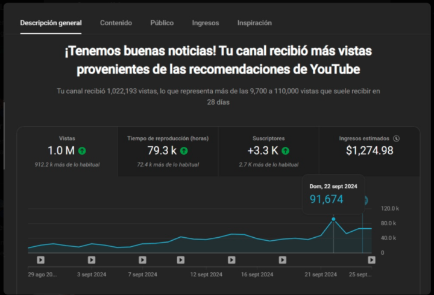Click the 12 sept 2024 axis label

click(x=206, y=275)
